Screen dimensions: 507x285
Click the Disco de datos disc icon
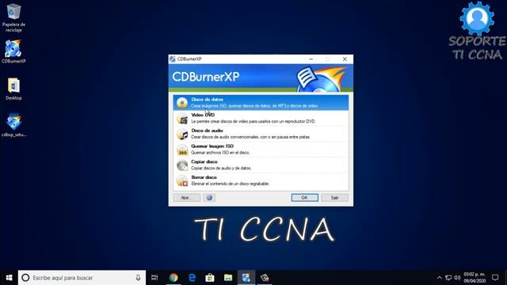(x=182, y=103)
